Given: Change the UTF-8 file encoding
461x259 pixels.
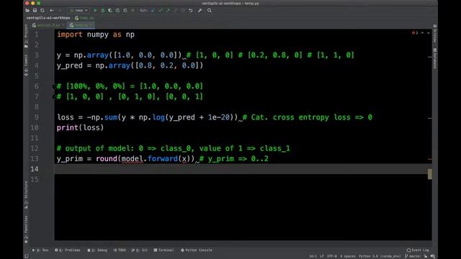Looking at the screenshot, I should pyautogui.click(x=332, y=256).
